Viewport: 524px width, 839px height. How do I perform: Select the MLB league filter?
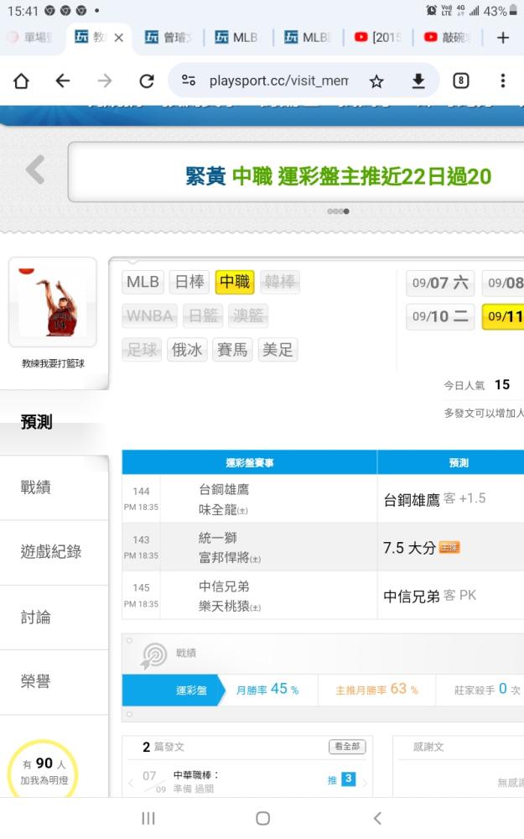(x=143, y=281)
